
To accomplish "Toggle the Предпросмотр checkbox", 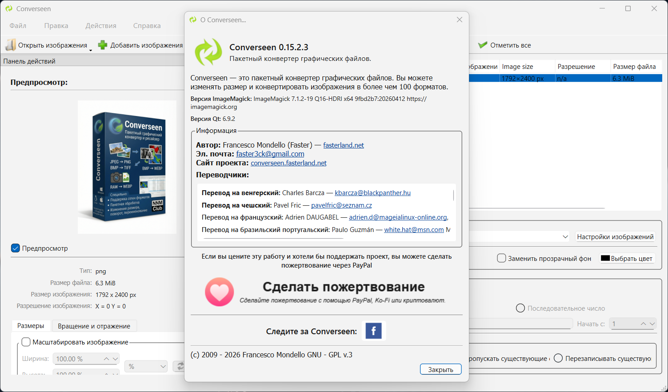I will click(x=16, y=248).
